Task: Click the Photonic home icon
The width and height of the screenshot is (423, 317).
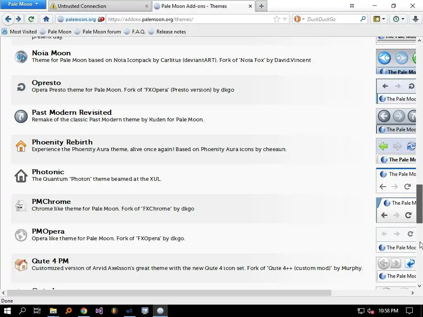Action: pyautogui.click(x=21, y=176)
